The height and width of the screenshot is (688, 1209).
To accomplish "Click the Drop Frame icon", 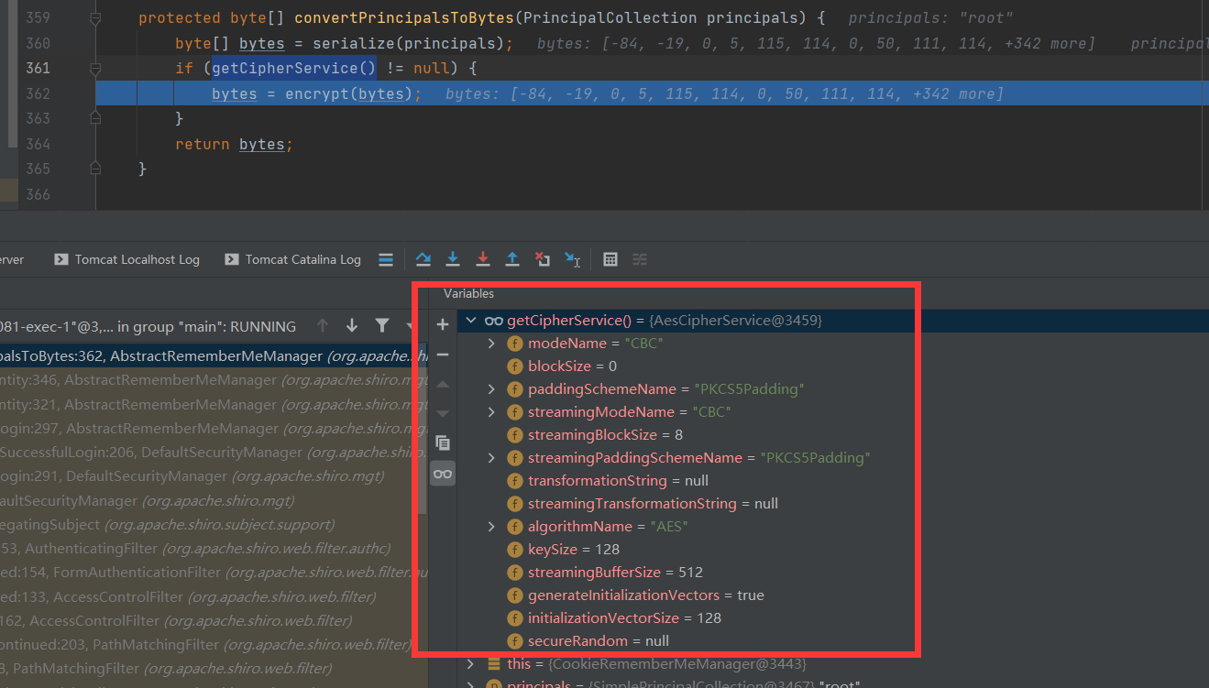I will pyautogui.click(x=543, y=260).
